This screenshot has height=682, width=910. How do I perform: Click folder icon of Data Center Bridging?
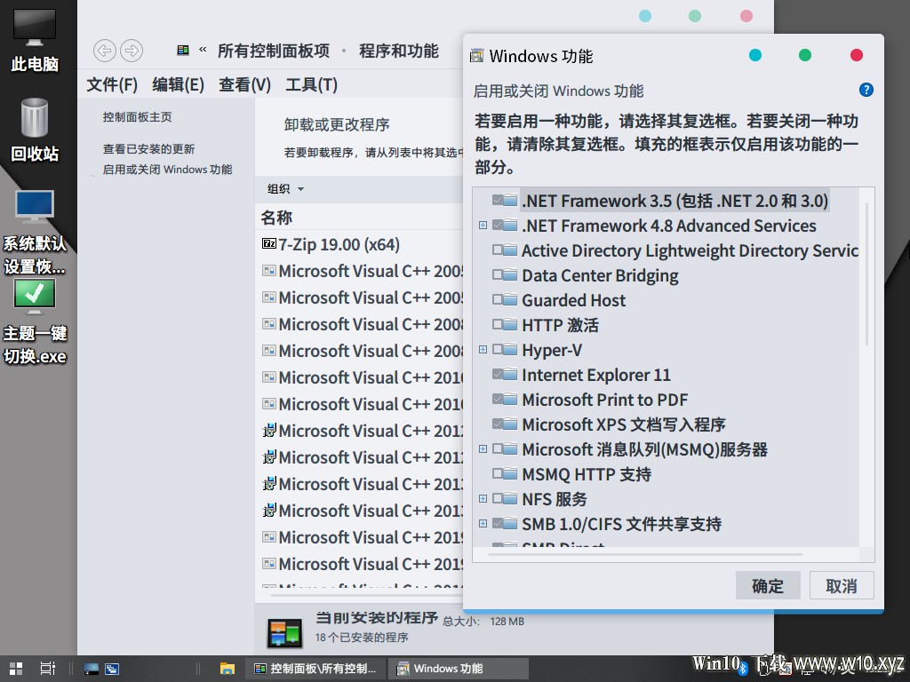510,275
